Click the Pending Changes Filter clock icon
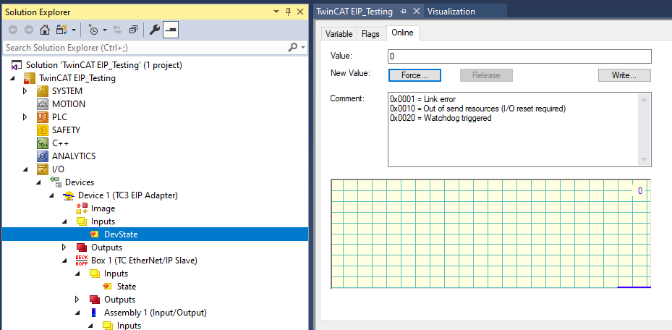This screenshot has width=672, height=330. click(x=93, y=30)
